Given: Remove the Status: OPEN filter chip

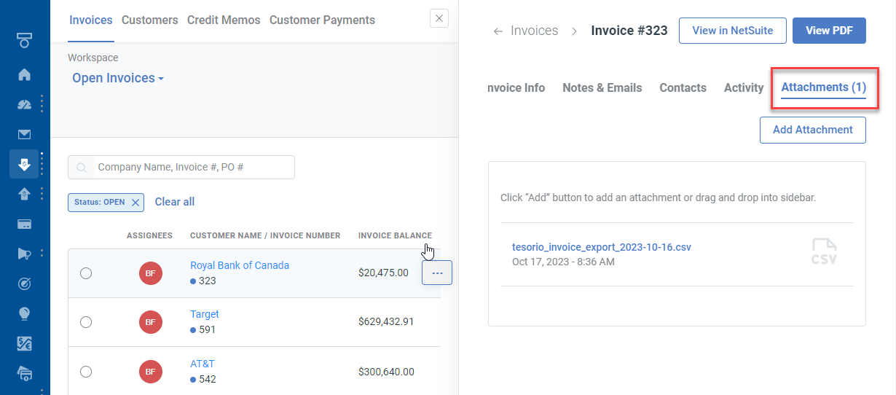Looking at the screenshot, I should point(135,203).
